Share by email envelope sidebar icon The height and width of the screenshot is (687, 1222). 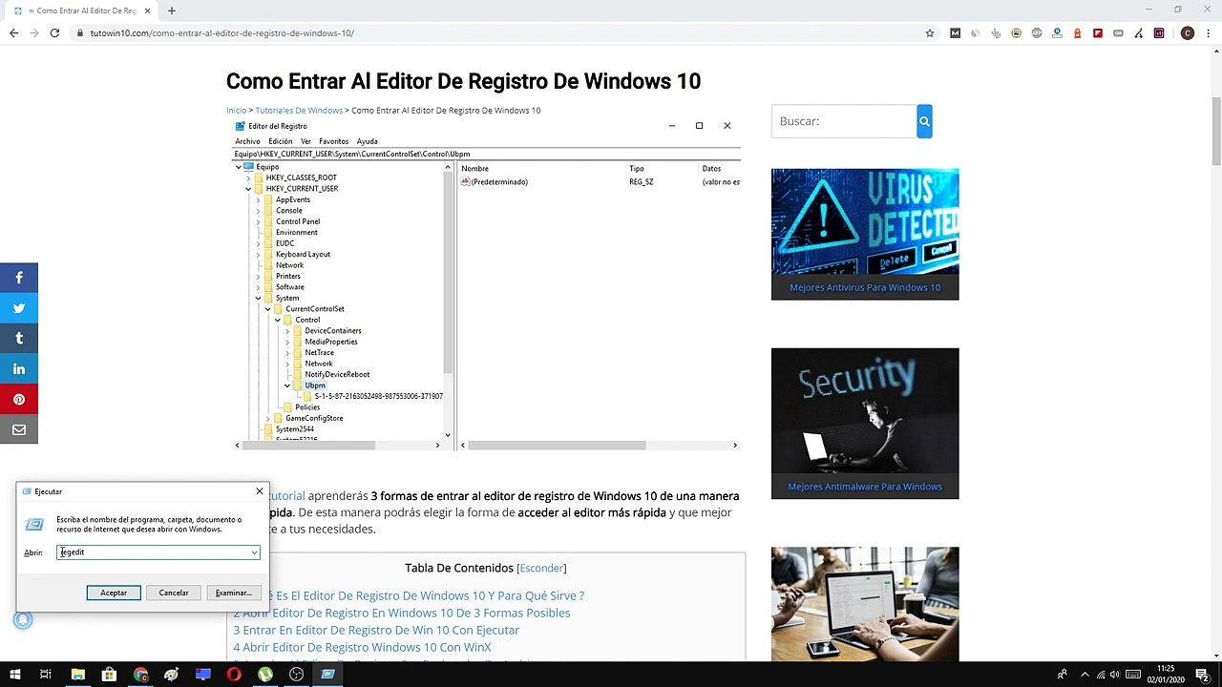click(x=19, y=430)
